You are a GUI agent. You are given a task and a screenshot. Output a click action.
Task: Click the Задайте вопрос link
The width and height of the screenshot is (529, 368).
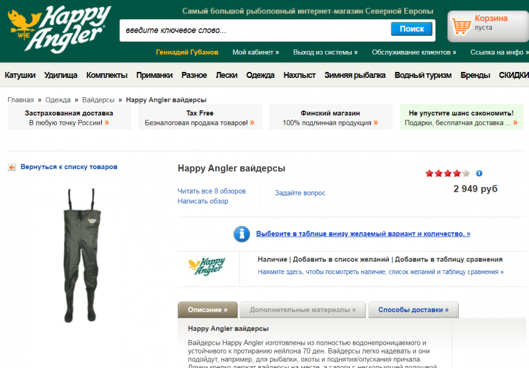pos(300,193)
